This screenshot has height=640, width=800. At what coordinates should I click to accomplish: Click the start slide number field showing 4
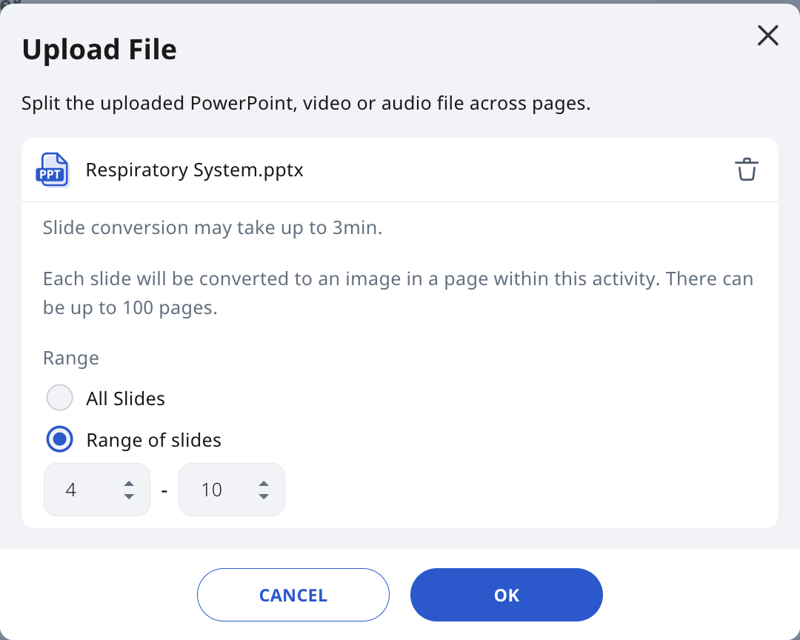pyautogui.click(x=81, y=490)
